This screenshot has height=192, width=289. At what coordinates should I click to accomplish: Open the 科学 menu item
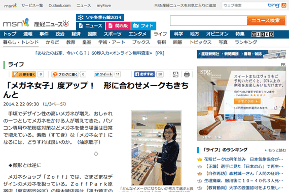[178, 34]
